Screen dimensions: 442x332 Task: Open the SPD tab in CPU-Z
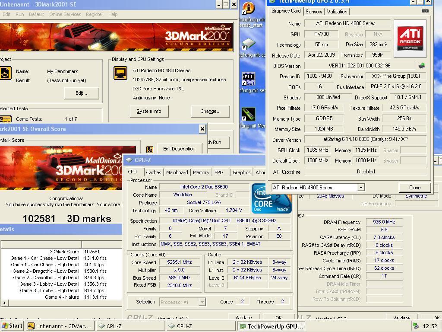click(219, 172)
